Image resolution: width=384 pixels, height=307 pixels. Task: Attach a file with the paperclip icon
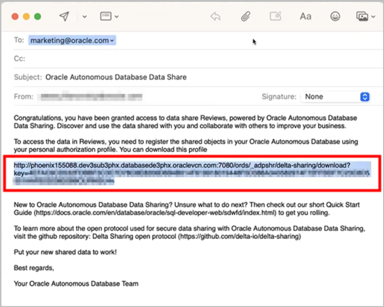(245, 16)
